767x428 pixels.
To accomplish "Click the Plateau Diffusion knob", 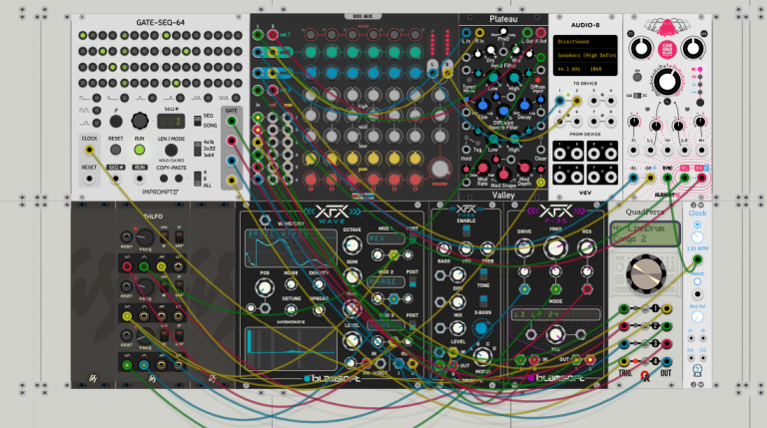I will 503,111.
